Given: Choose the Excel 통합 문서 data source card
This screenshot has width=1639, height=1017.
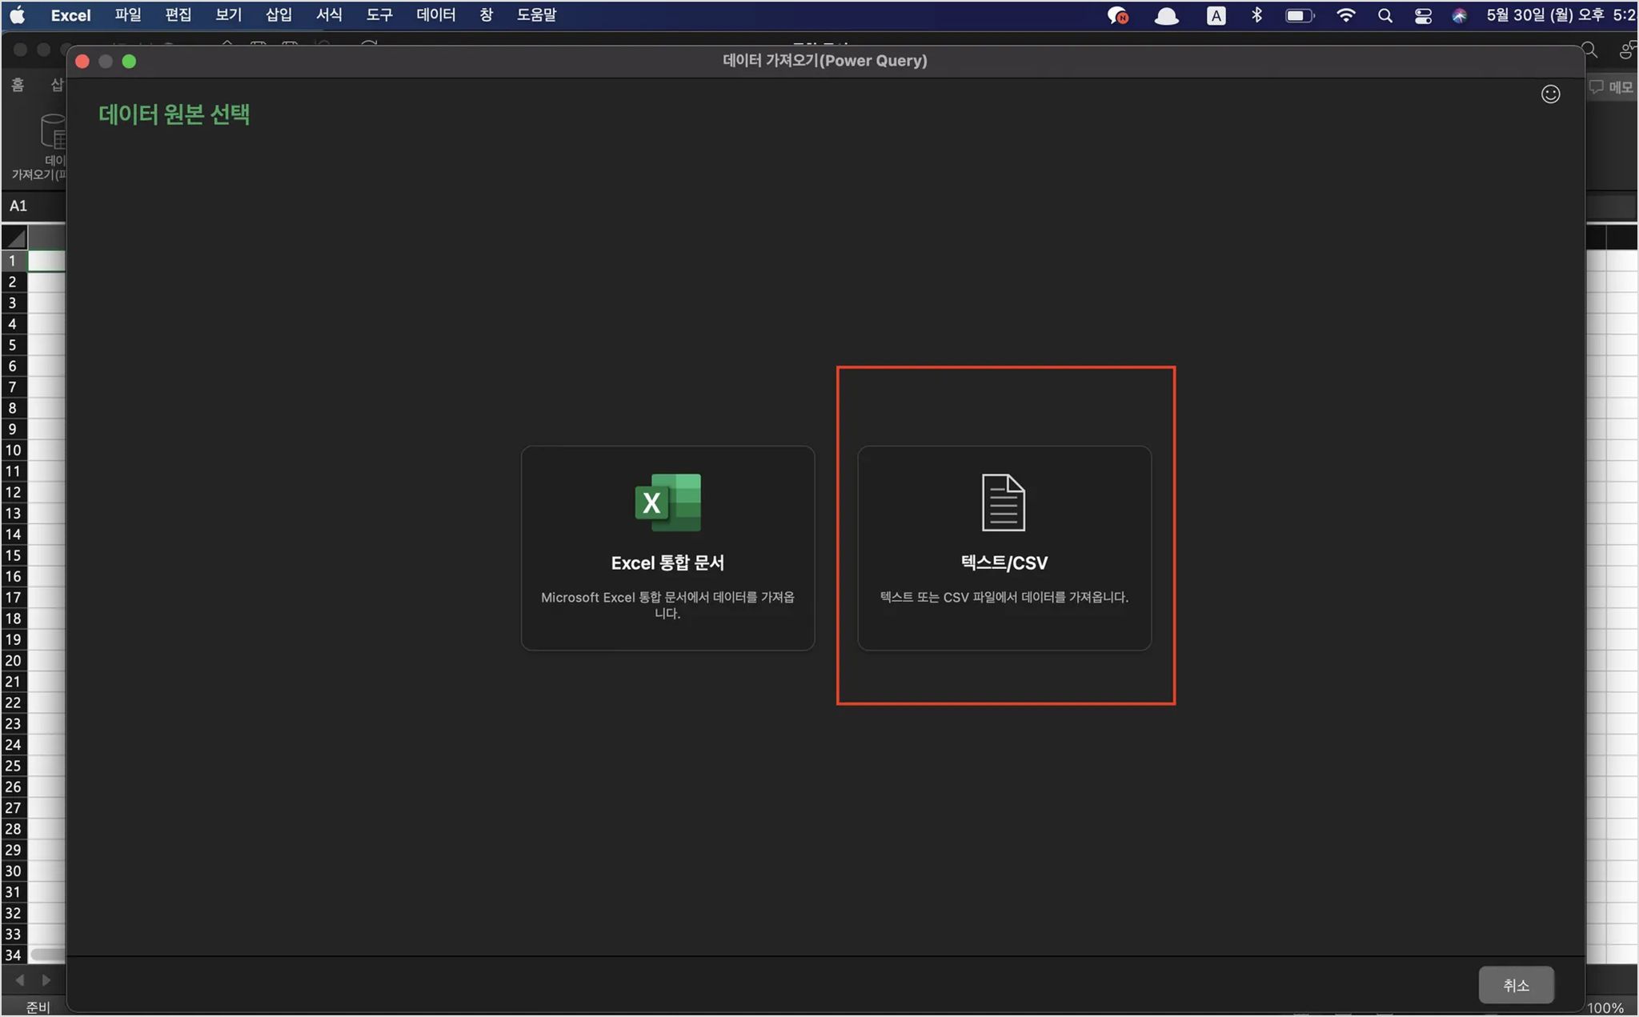Looking at the screenshot, I should point(667,548).
